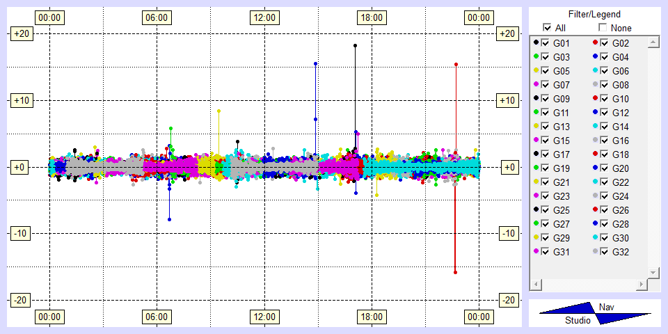This screenshot has height=334, width=668.
Task: Uncheck satellite G01 in the legend
Action: tap(546, 43)
